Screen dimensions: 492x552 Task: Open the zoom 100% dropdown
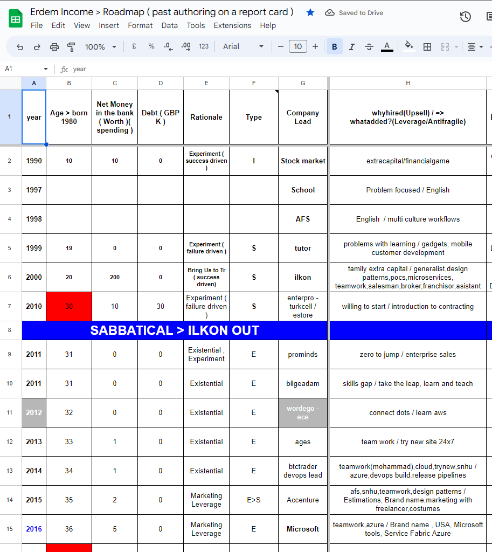point(100,46)
